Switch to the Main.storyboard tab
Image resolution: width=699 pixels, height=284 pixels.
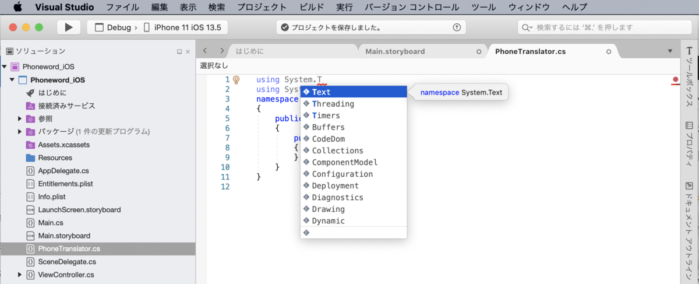395,51
